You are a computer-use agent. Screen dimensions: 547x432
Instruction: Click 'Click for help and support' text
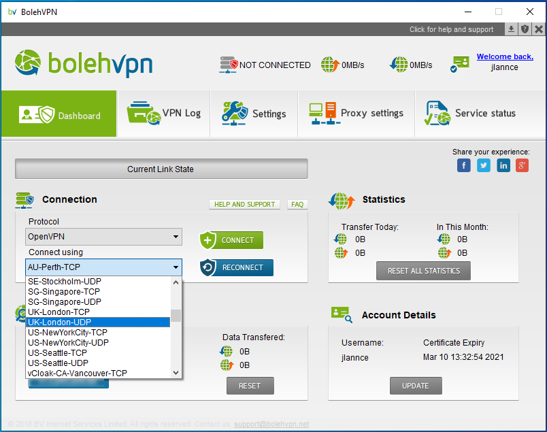click(452, 29)
